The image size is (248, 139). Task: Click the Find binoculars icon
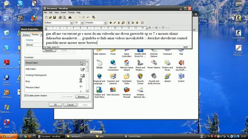pyautogui.click(x=70, y=17)
